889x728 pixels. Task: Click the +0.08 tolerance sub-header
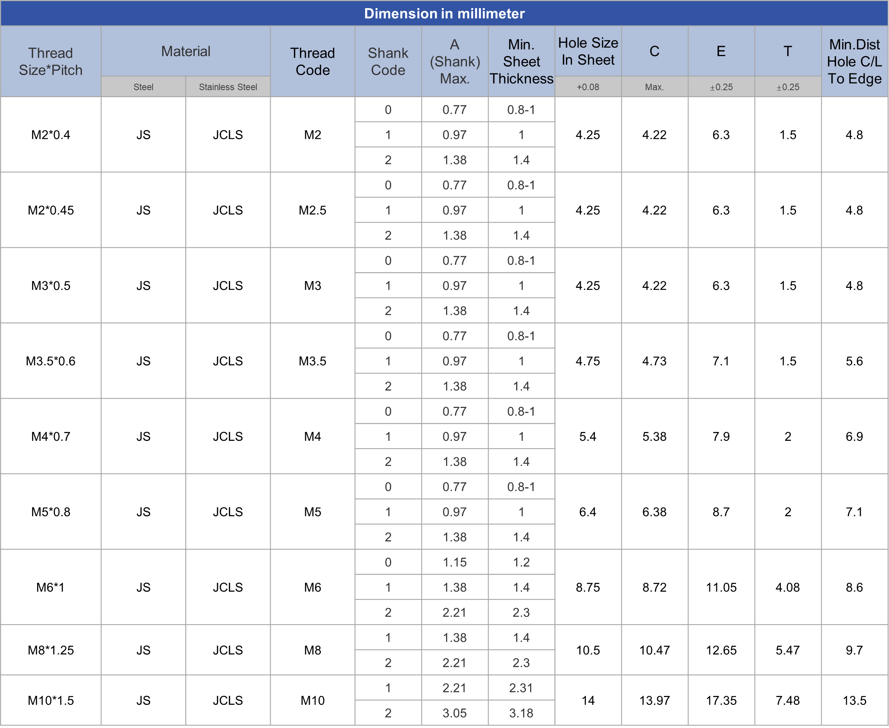tap(588, 87)
